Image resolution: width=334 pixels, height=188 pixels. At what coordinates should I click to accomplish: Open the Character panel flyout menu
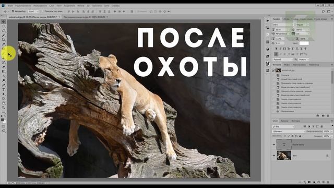tap(332, 19)
